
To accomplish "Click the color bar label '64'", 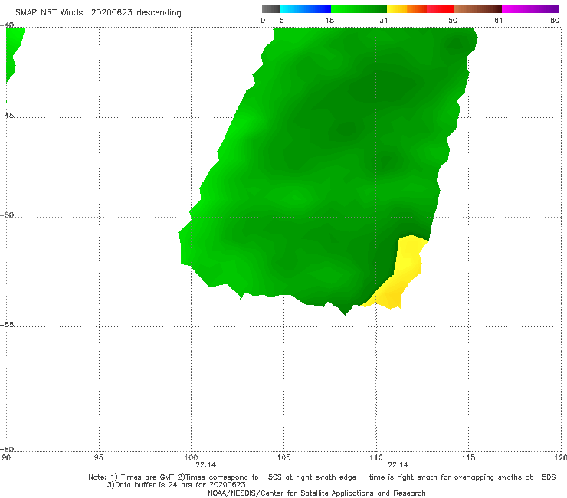I will [499, 21].
